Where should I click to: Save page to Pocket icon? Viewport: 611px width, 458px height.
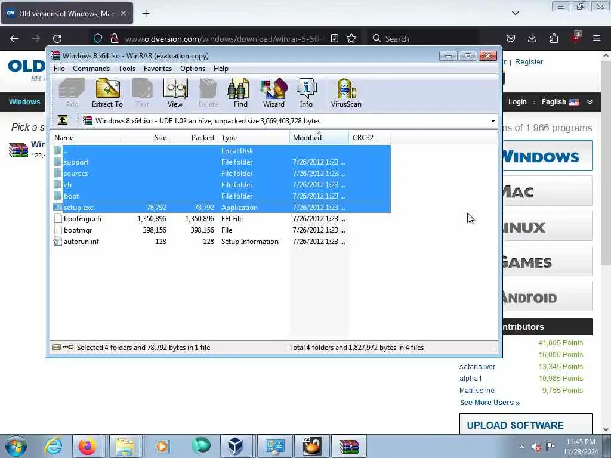coord(511,39)
